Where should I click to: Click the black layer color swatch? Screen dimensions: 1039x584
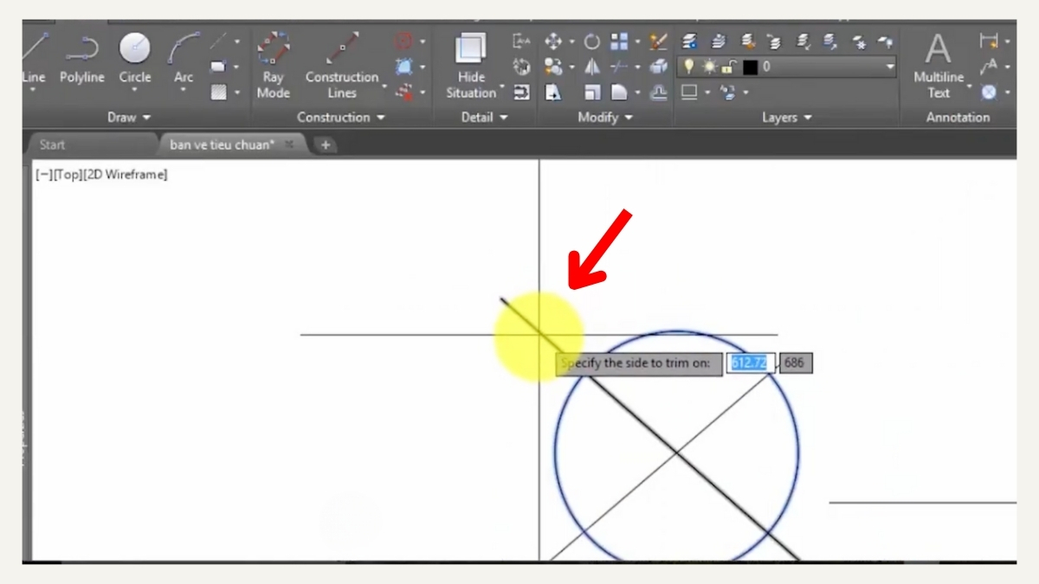point(750,67)
